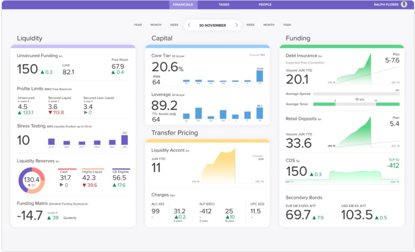Click the SLP 5y value -412
Image resolution: width=415 pixels, height=252 pixels.
click(393, 166)
